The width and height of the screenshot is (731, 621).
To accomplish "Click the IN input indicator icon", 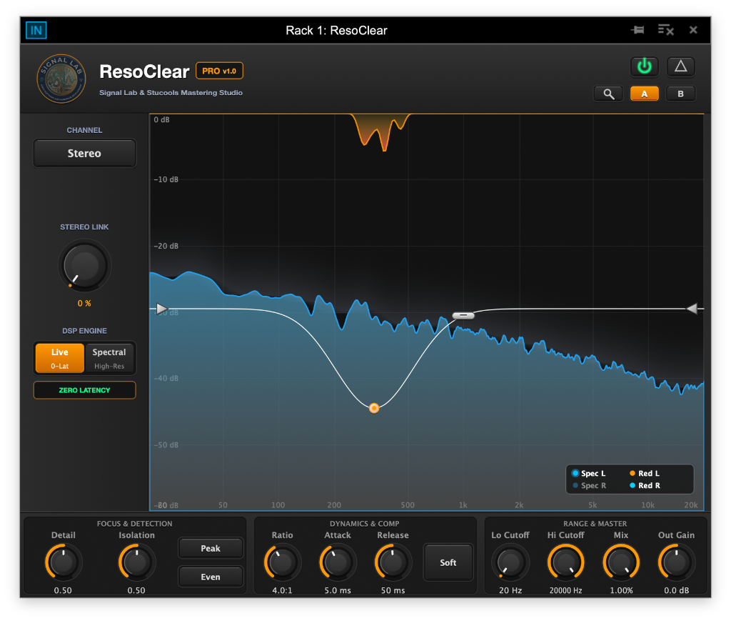I will [36, 30].
